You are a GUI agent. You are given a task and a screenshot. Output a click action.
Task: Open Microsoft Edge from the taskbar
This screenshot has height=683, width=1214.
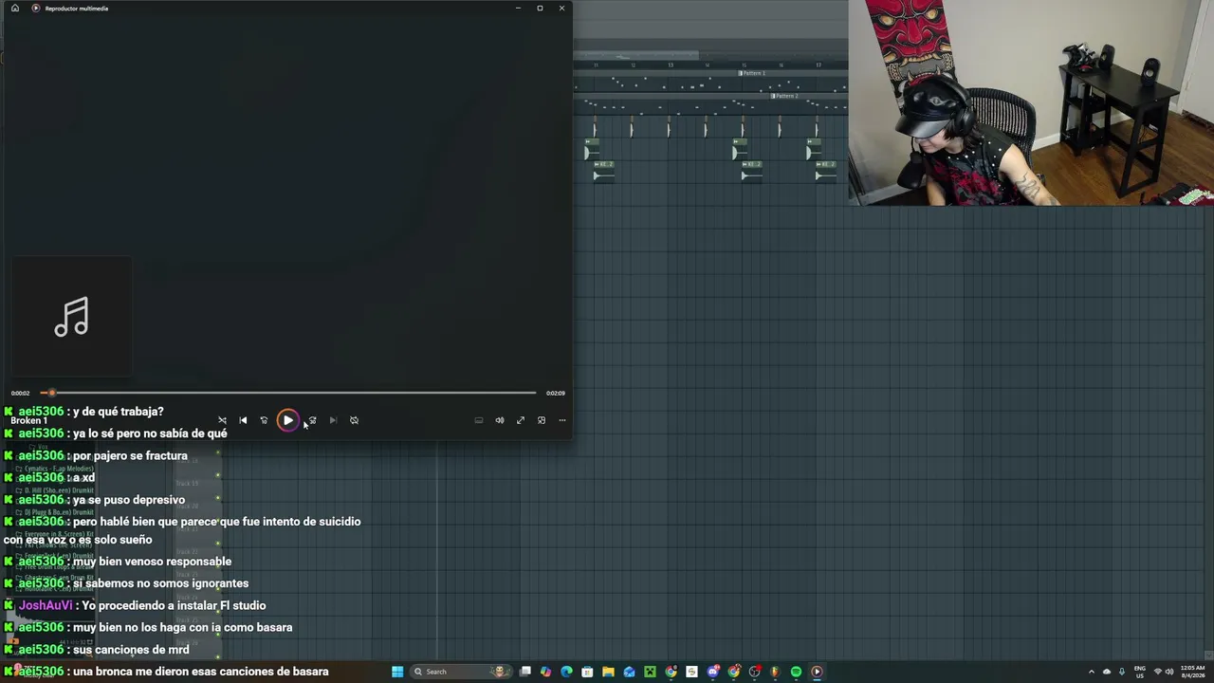click(566, 672)
